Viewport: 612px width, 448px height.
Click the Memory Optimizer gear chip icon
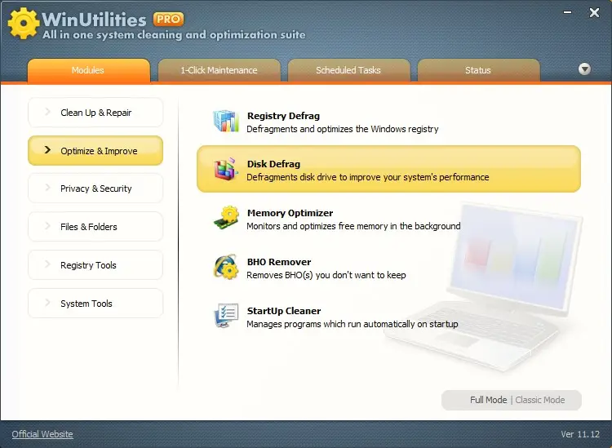pyautogui.click(x=226, y=218)
